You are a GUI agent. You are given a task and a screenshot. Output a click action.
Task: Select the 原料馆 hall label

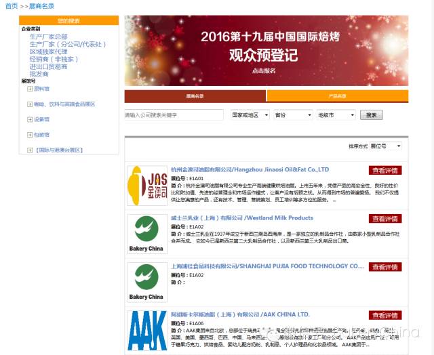click(x=41, y=89)
